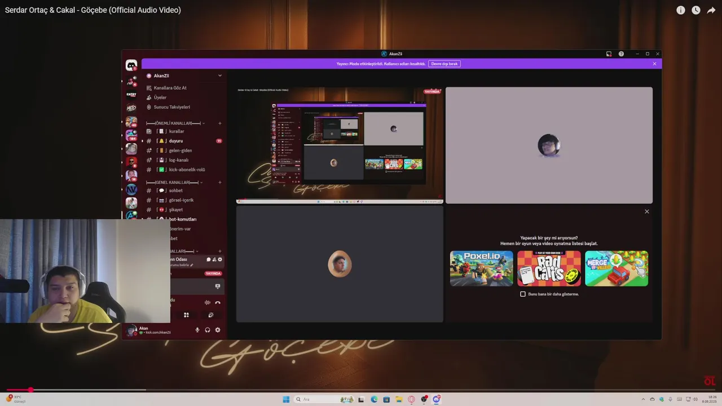Disconnect from voice call
722x406 pixels.
218,303
